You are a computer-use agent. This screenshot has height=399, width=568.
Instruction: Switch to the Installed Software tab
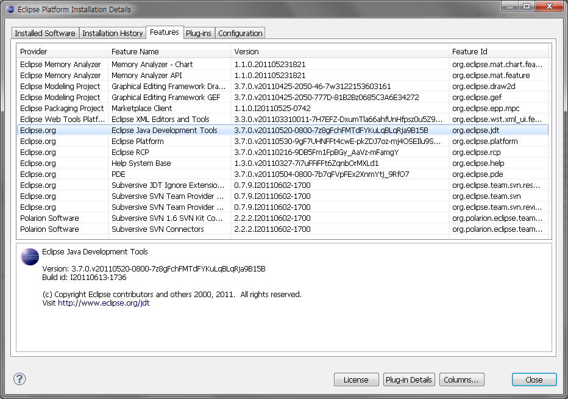(45, 33)
